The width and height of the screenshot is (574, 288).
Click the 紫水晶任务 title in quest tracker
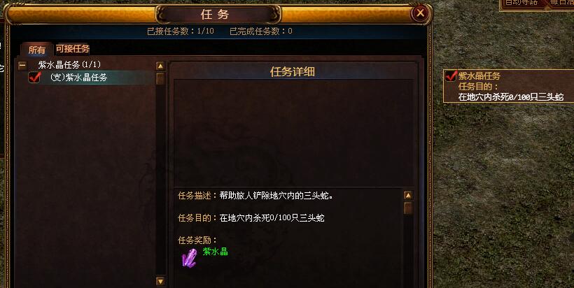pos(479,76)
